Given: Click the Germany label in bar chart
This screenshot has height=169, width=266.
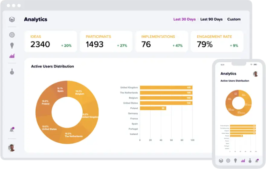Looking at the screenshot, I should (133, 113).
